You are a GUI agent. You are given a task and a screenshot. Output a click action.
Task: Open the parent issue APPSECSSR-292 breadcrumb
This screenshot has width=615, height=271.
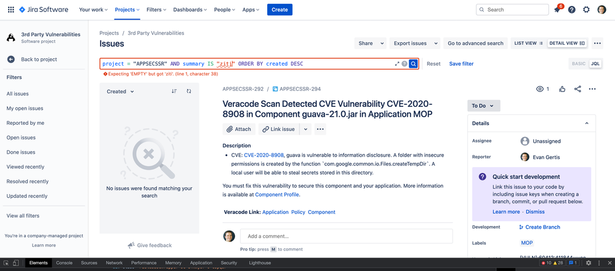click(x=243, y=89)
